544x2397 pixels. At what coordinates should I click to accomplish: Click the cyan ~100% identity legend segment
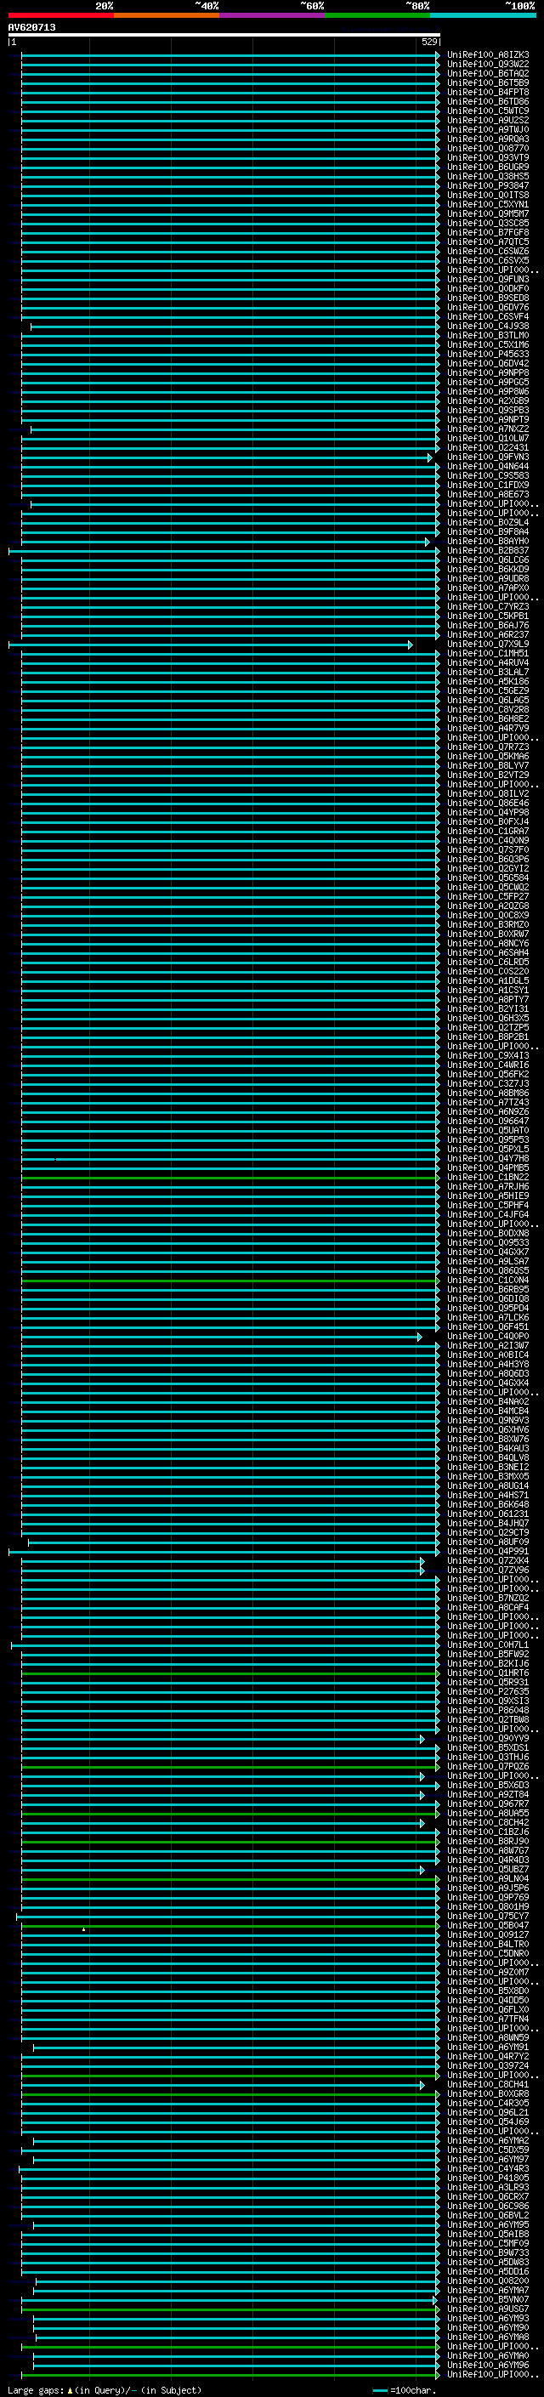[483, 15]
